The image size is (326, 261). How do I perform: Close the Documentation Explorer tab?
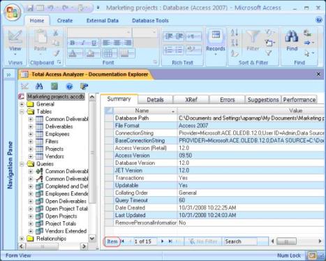pyautogui.click(x=318, y=74)
